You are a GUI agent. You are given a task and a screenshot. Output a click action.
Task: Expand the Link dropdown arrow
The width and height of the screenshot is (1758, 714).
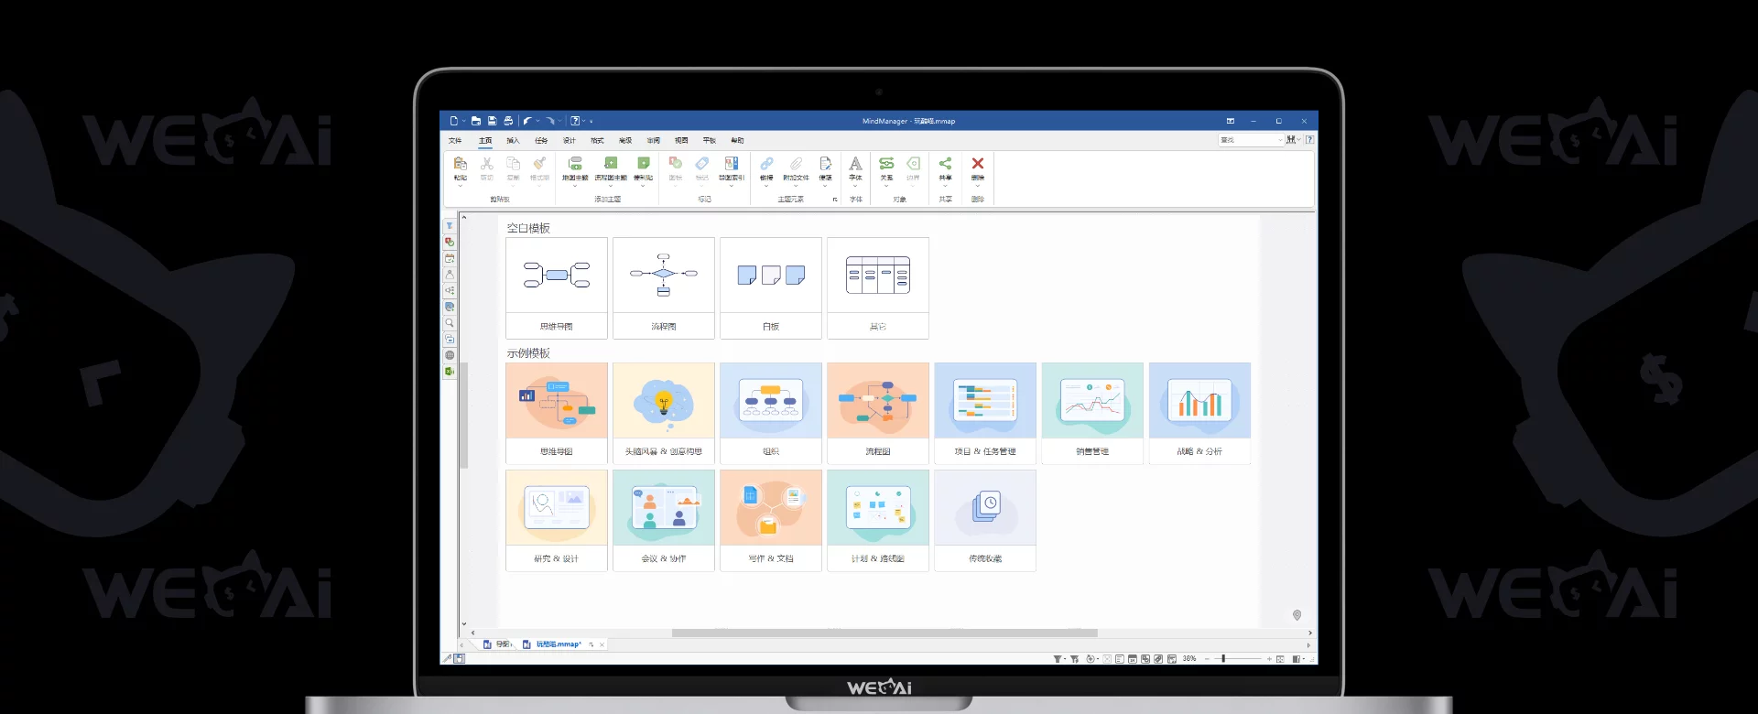[766, 186]
